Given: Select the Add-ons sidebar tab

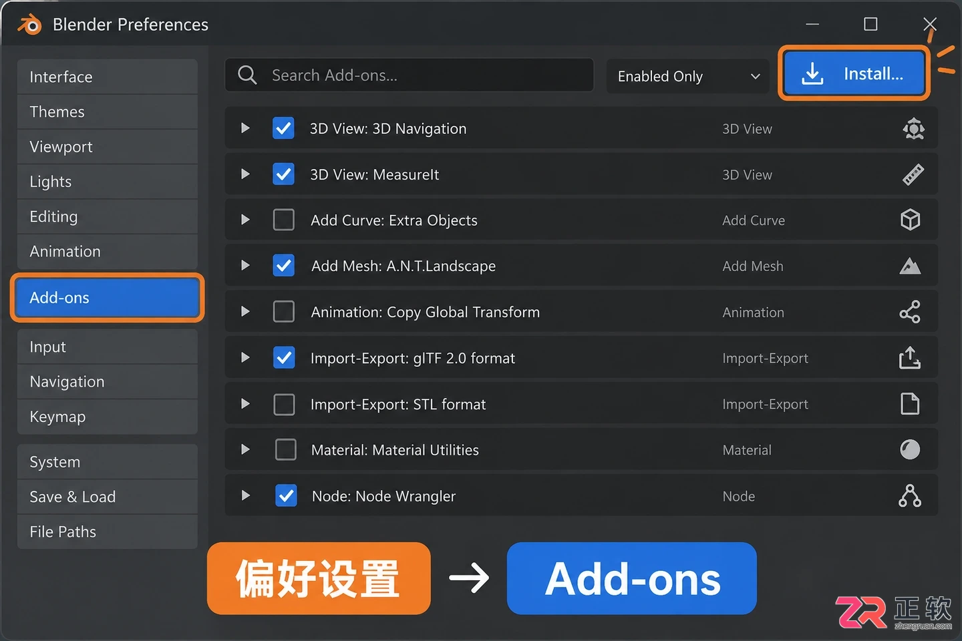Looking at the screenshot, I should pos(108,298).
